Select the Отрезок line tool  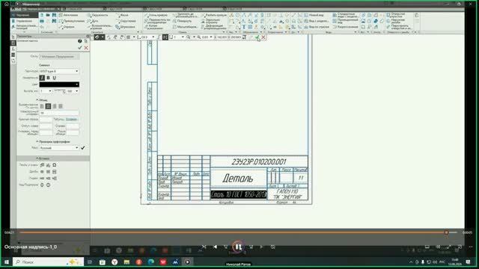coord(67,27)
